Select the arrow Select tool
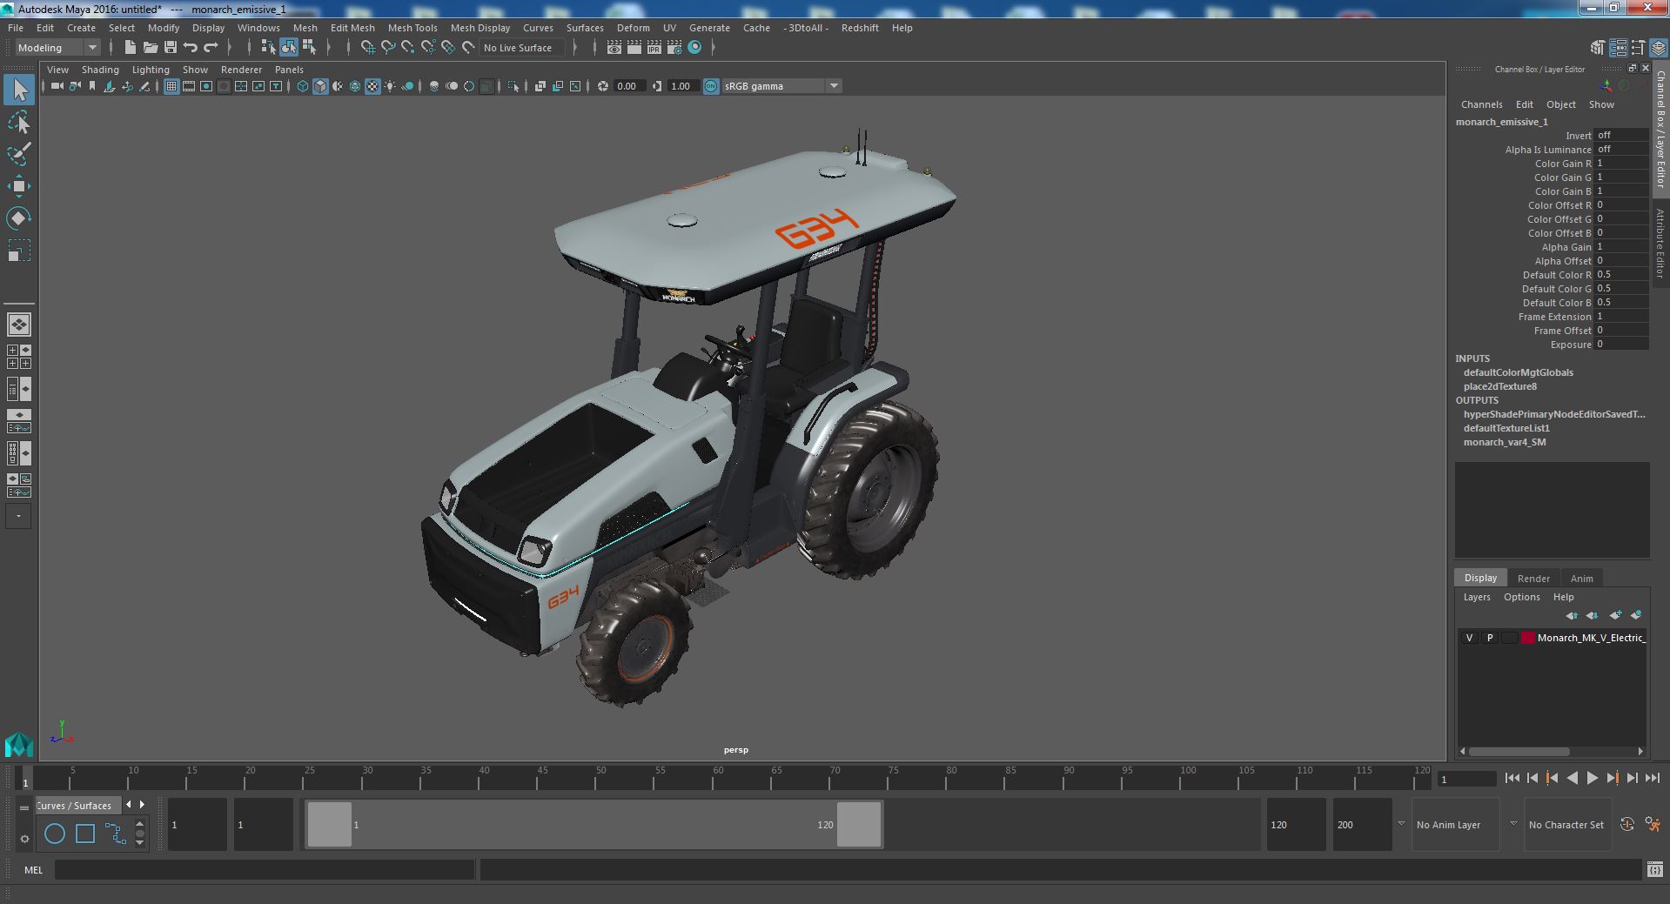1670x904 pixels. (19, 90)
